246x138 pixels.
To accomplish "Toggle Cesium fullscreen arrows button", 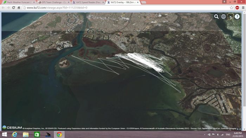I will tap(239, 129).
